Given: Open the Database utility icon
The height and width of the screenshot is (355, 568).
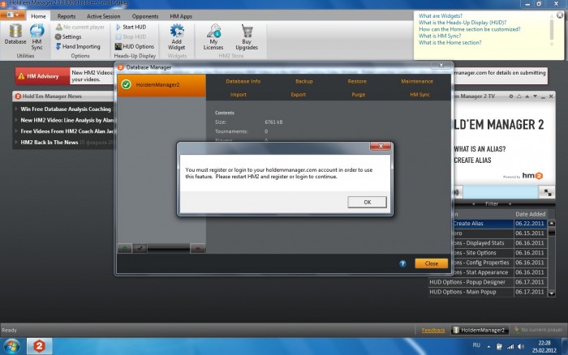Looking at the screenshot, I should pyautogui.click(x=15, y=35).
